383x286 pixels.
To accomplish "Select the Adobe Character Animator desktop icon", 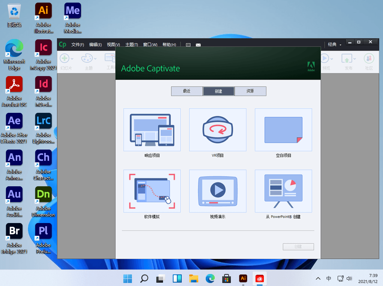I will click(43, 165).
